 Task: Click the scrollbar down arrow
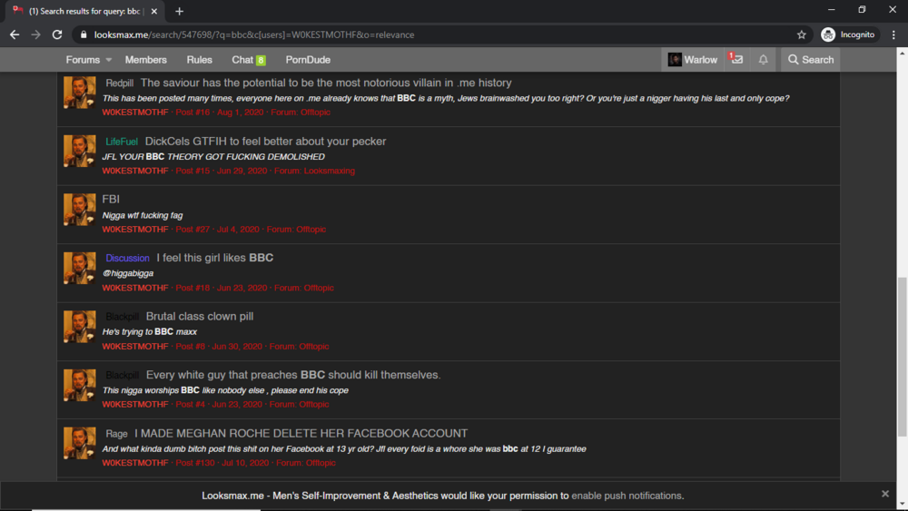(x=903, y=506)
